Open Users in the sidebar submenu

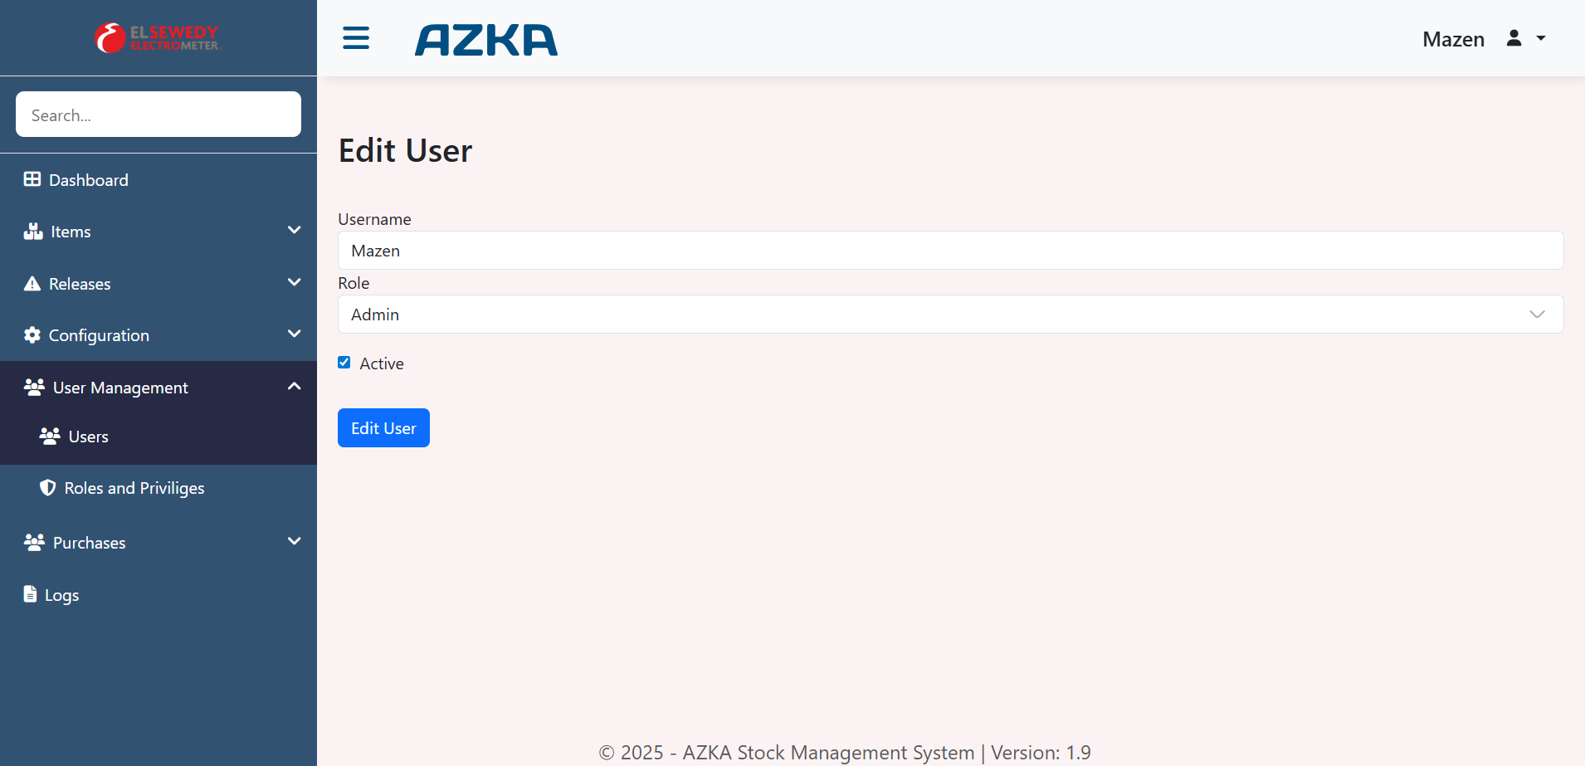point(88,437)
